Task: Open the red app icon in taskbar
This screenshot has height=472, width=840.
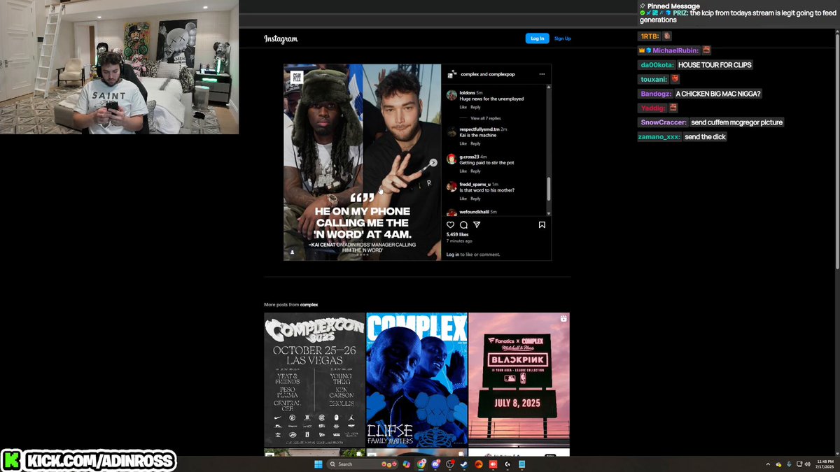Action: [x=493, y=464]
